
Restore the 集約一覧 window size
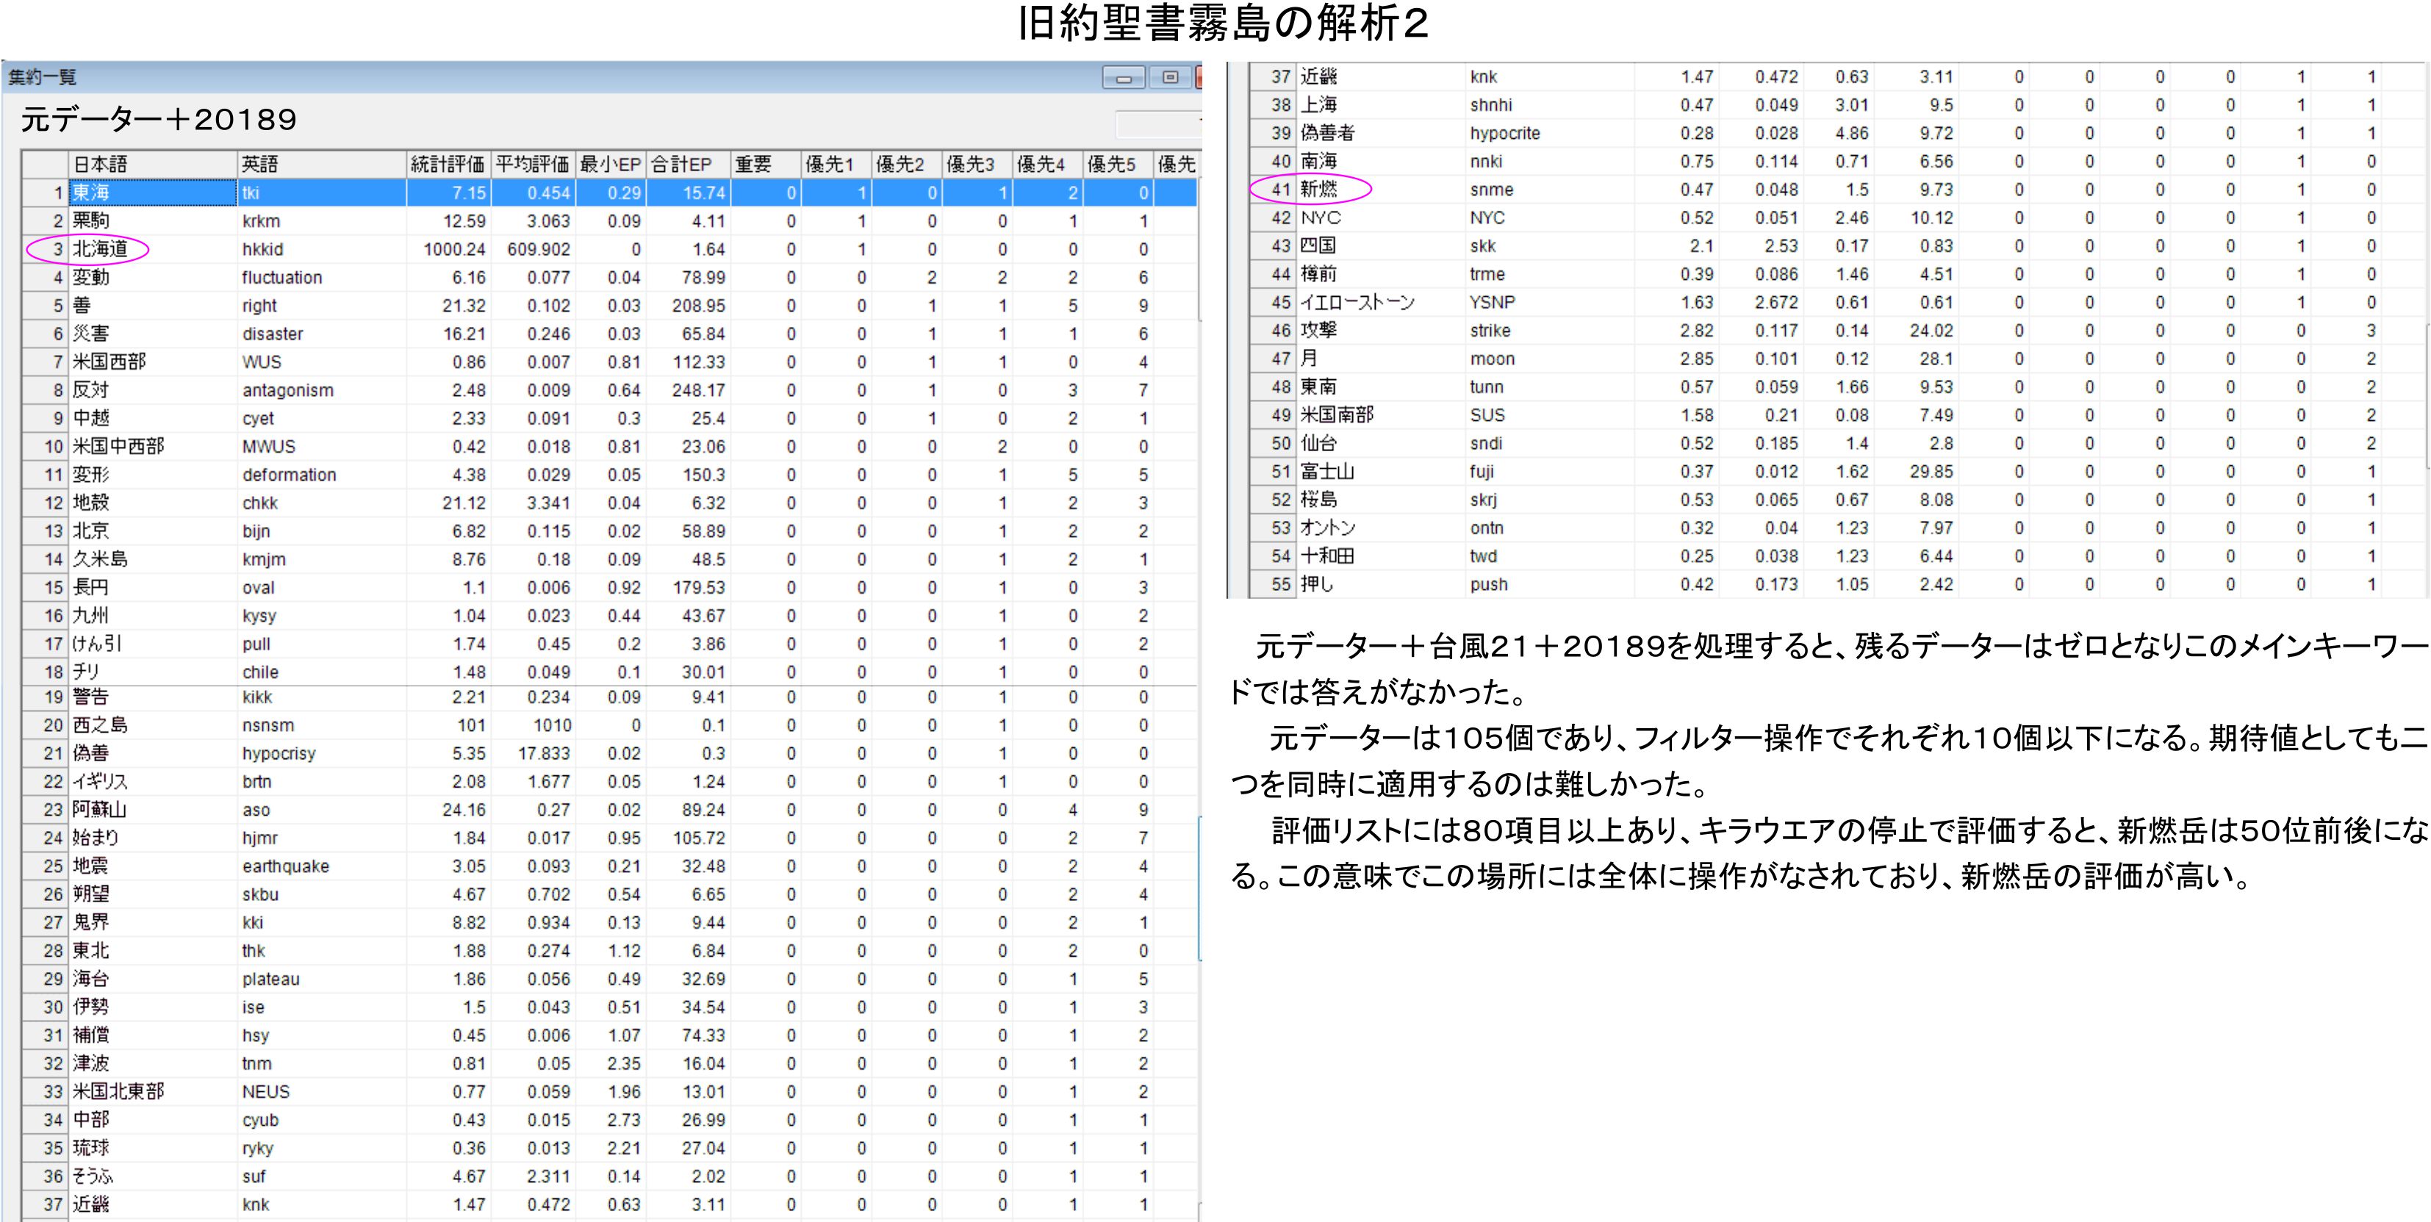(1170, 79)
